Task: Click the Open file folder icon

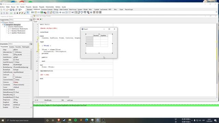Action: 7,10
